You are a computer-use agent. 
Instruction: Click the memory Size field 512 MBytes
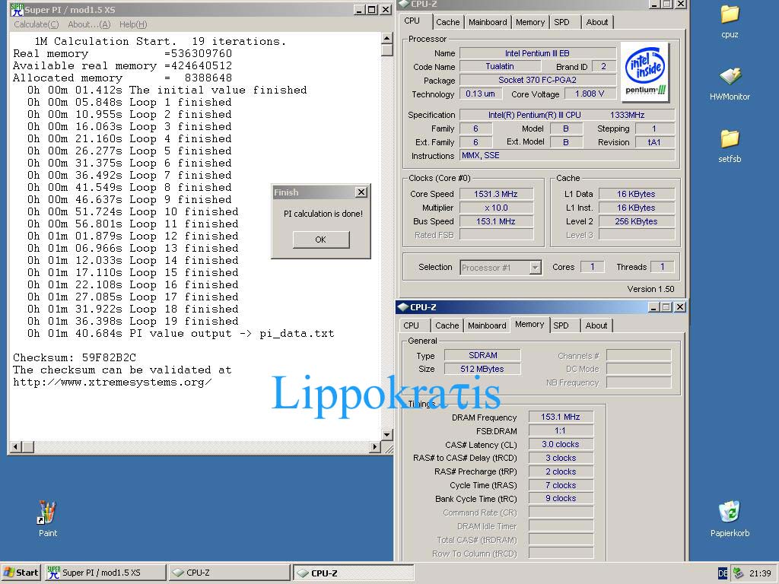click(x=482, y=369)
